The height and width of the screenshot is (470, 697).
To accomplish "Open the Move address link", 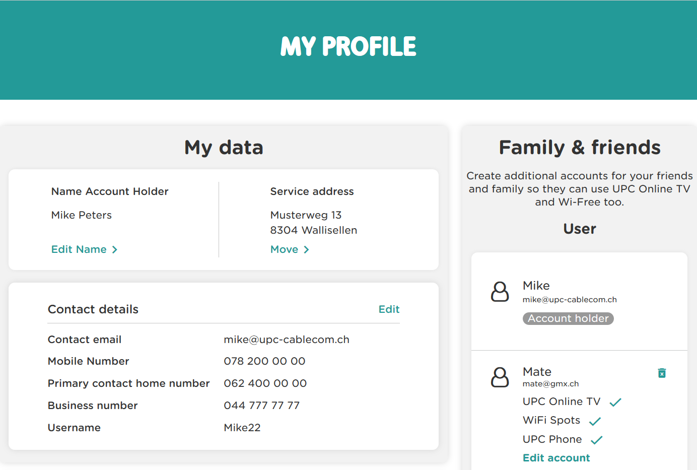I will coord(284,249).
